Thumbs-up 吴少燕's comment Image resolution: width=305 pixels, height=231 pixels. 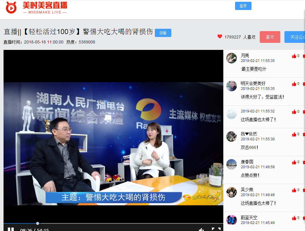[294, 190]
